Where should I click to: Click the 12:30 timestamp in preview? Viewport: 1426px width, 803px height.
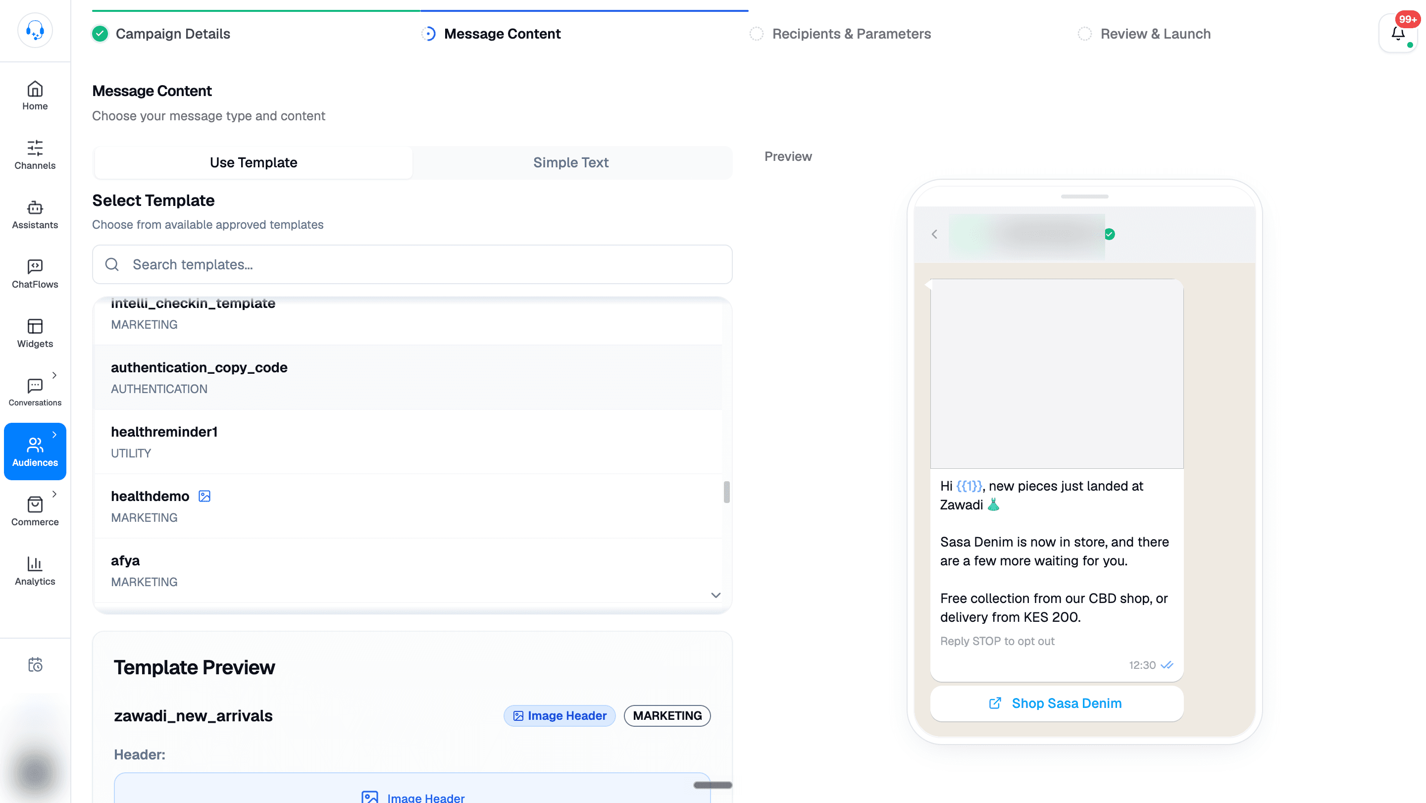click(1142, 665)
